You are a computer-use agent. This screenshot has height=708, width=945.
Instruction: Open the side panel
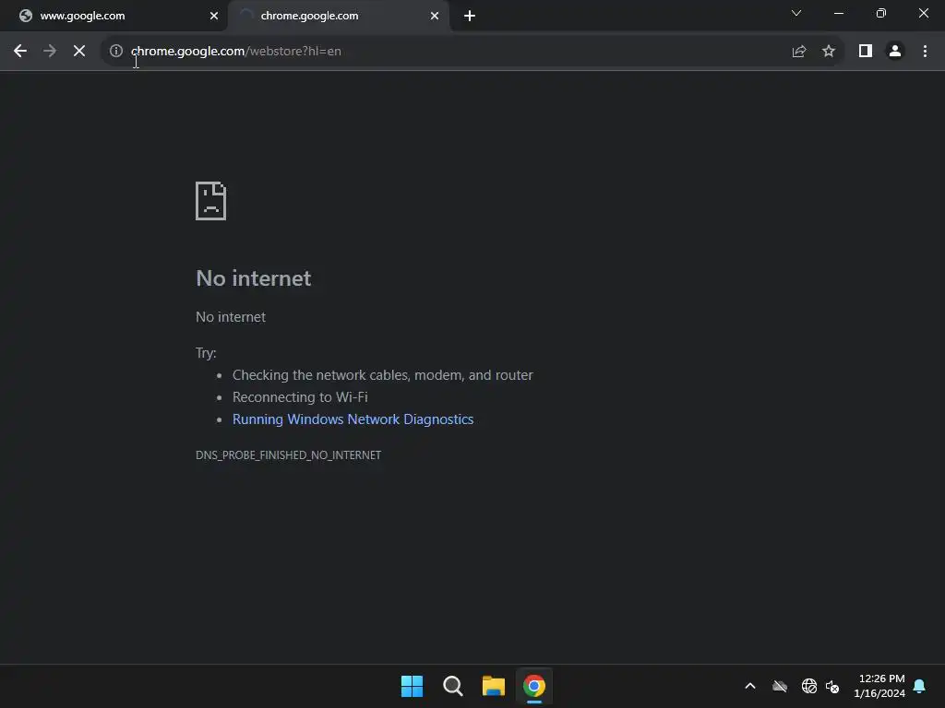point(866,52)
